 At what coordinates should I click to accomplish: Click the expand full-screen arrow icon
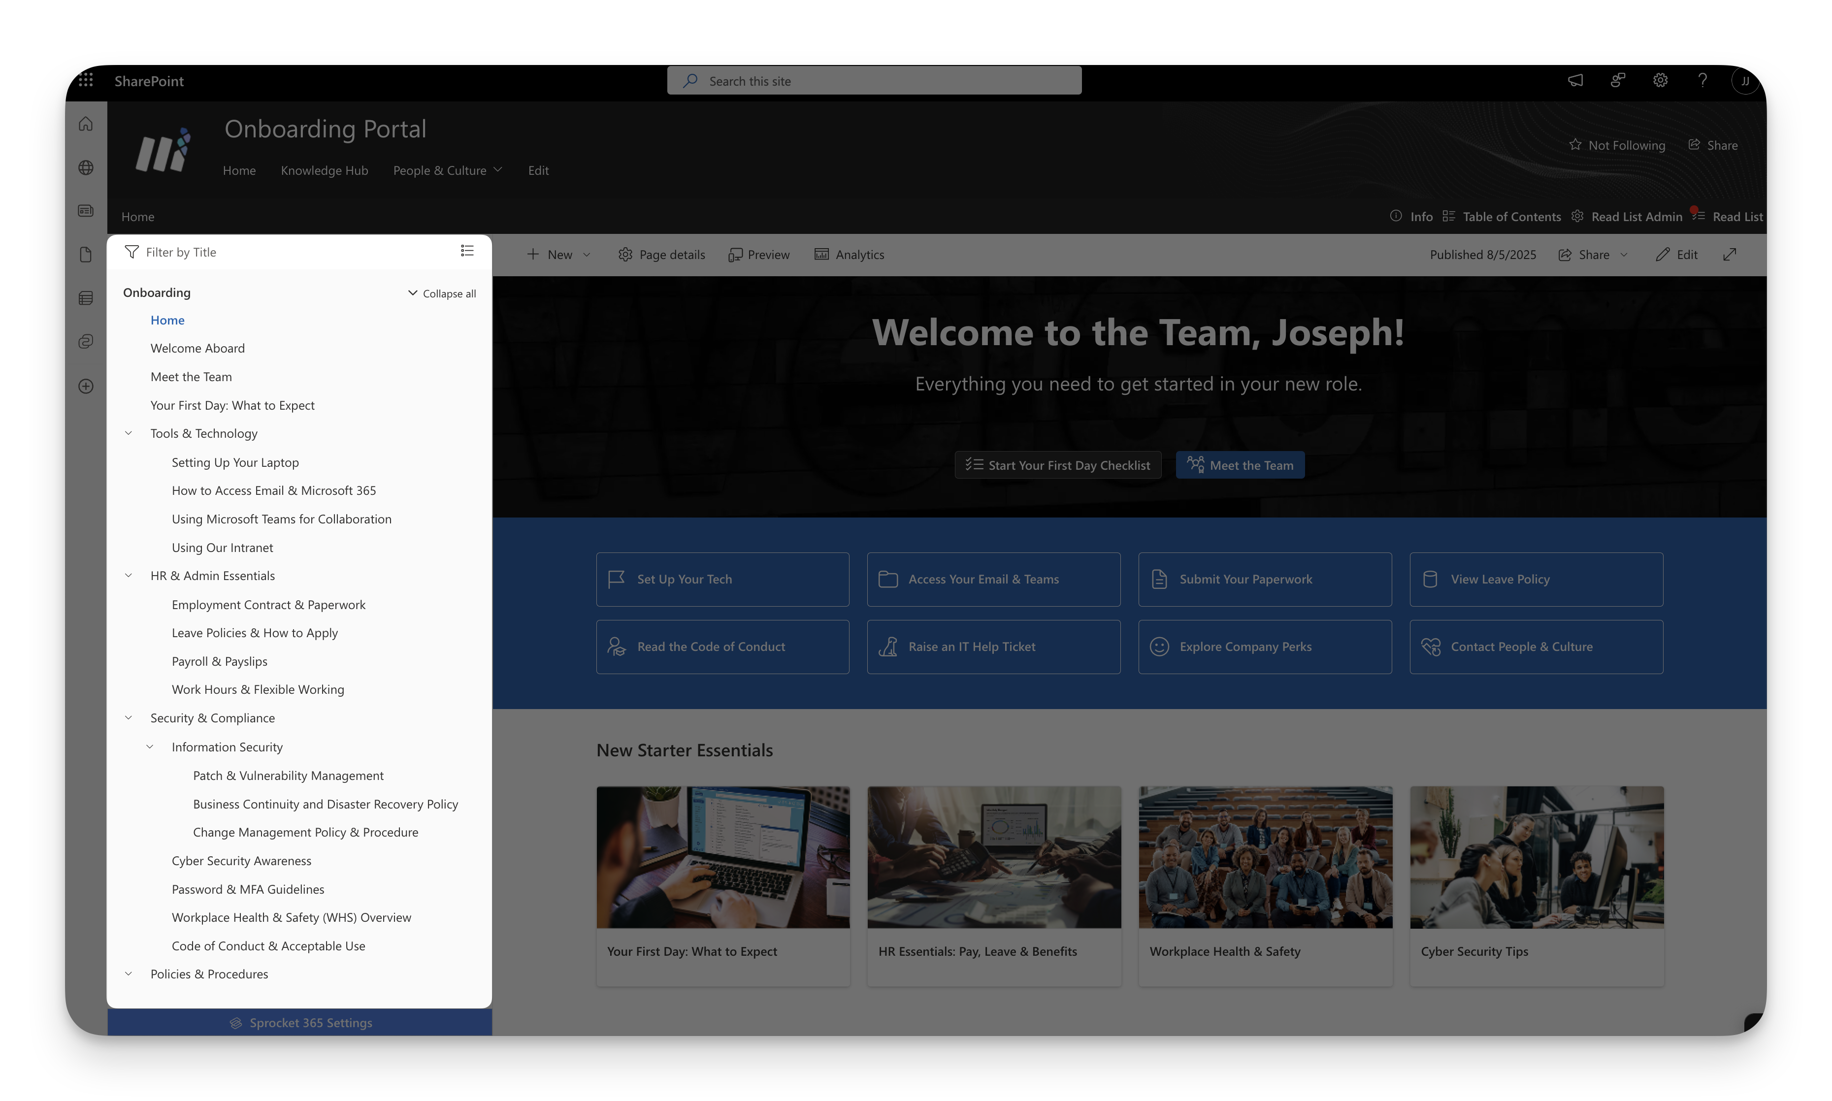coord(1730,255)
